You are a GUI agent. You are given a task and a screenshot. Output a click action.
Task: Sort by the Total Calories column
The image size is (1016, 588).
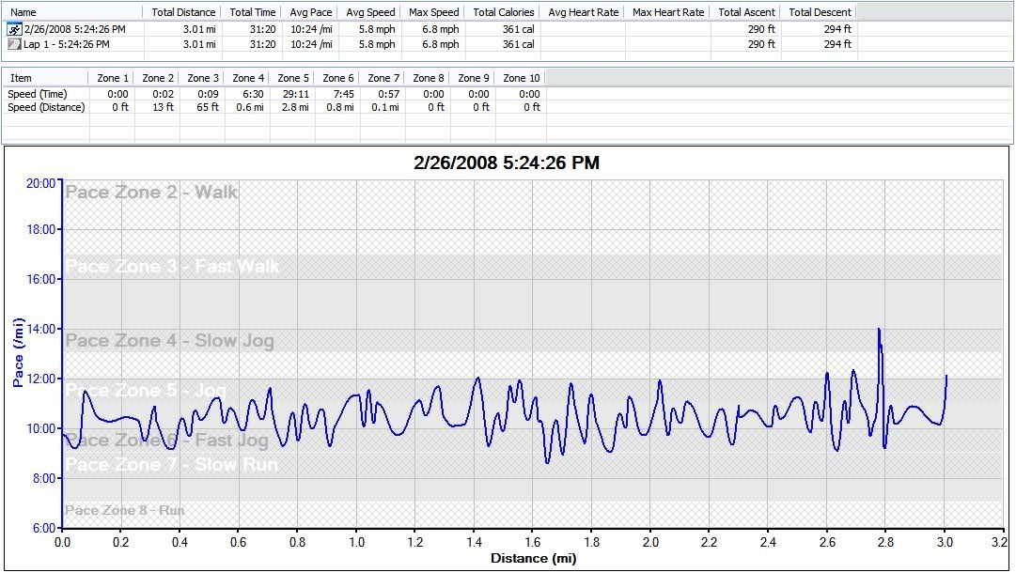pyautogui.click(x=504, y=12)
